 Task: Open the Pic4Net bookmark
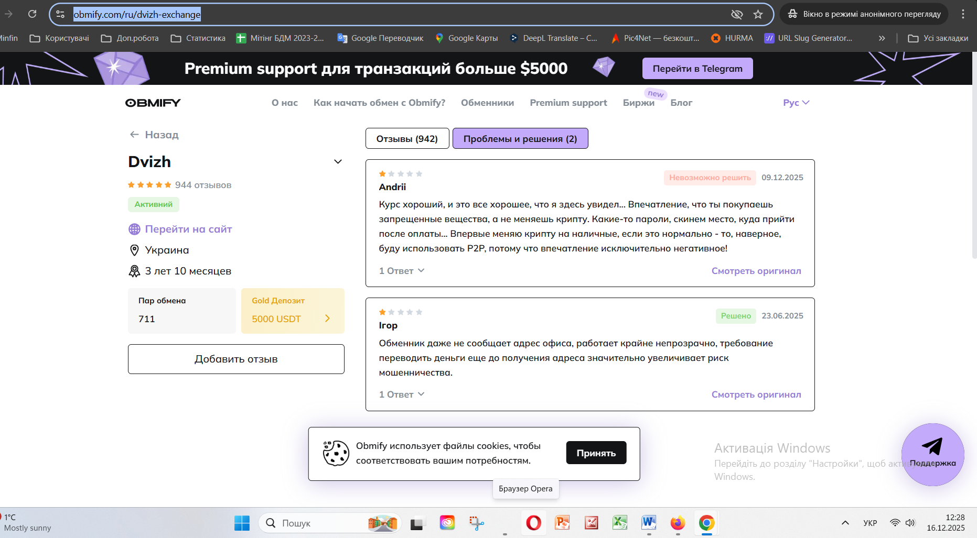[x=655, y=38]
